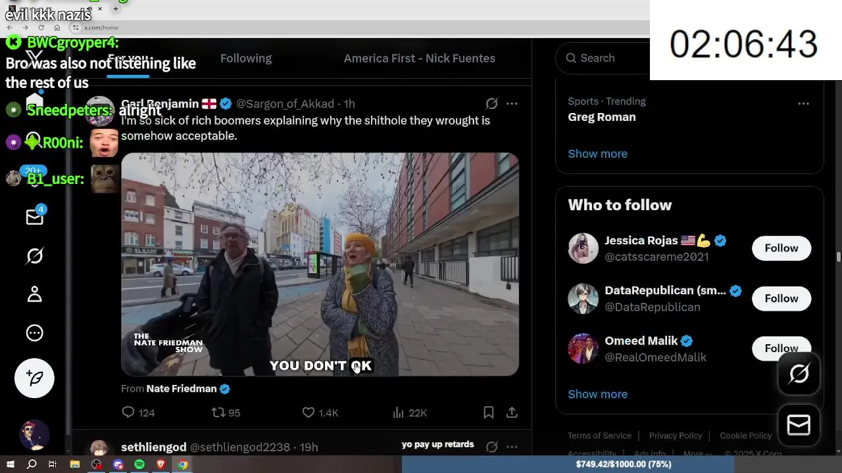Viewport: 842px width, 473px height.
Task: Open Spotify from the taskbar
Action: pos(139,464)
